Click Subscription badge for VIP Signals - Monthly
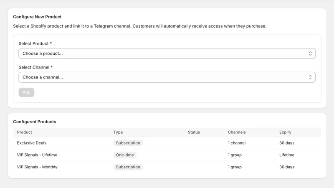This screenshot has height=188, width=334. click(x=128, y=167)
